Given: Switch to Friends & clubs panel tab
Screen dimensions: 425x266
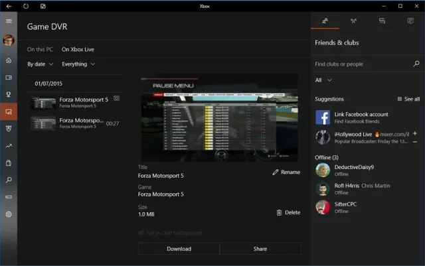Looking at the screenshot, I should point(325,21).
